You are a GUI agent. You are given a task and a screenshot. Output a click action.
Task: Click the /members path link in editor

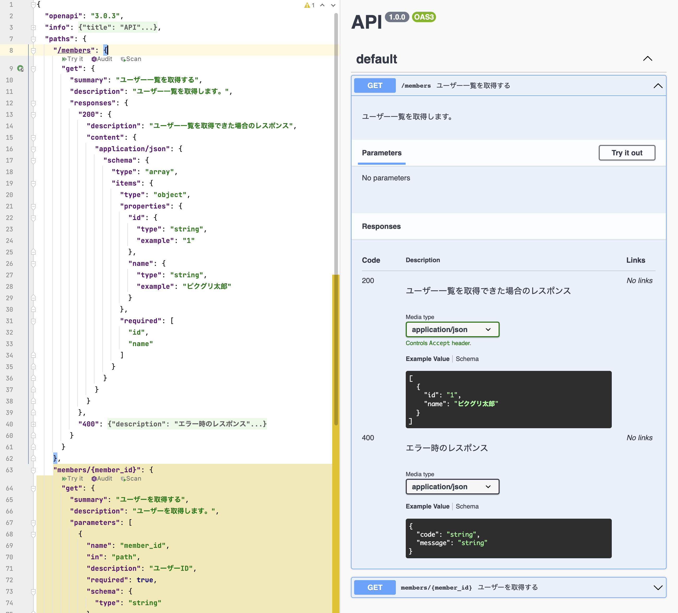[x=74, y=50]
